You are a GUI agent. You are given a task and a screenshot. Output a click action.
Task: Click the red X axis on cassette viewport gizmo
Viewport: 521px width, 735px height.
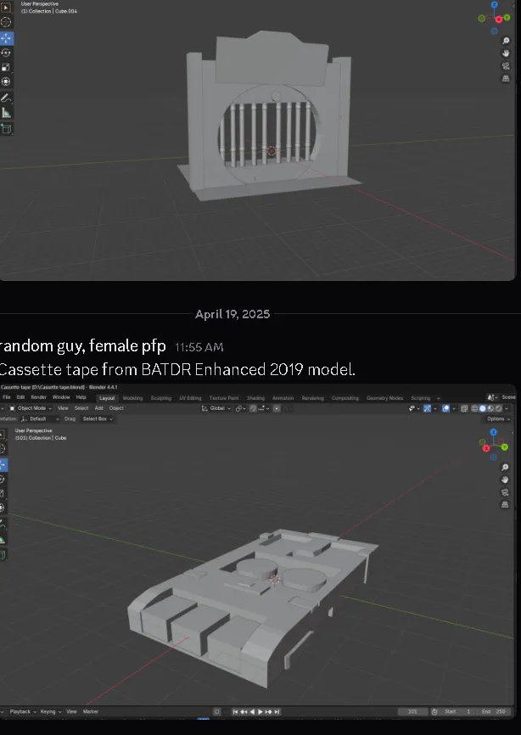[x=486, y=449]
